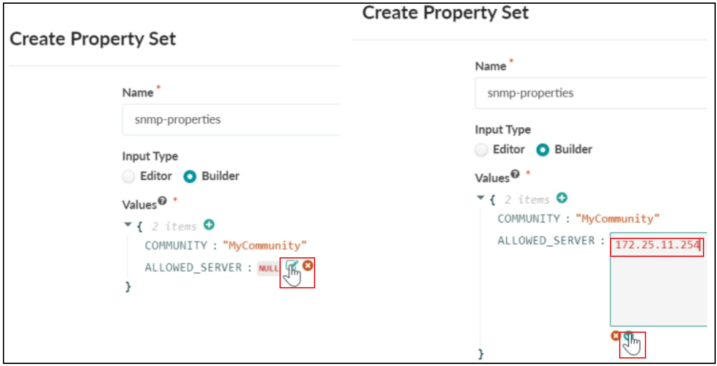The image size is (717, 366).
Task: Select the Editor radio button in right form
Action: pos(481,150)
